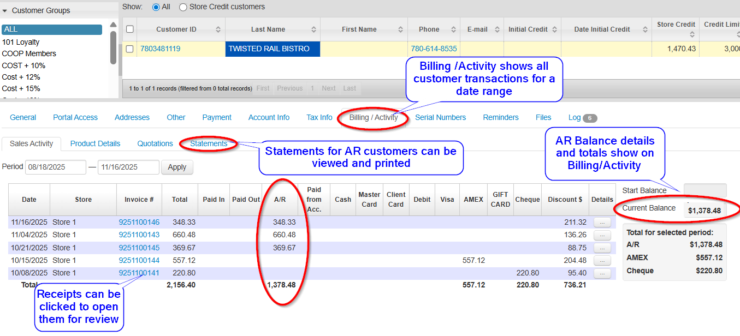Open invoice 9251100145
Image resolution: width=740 pixels, height=336 pixels.
coord(139,248)
